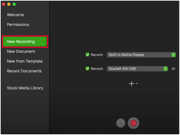Uncheck Record for Built-in Retina Display
Screen dimensions: 180x135
(x=88, y=55)
